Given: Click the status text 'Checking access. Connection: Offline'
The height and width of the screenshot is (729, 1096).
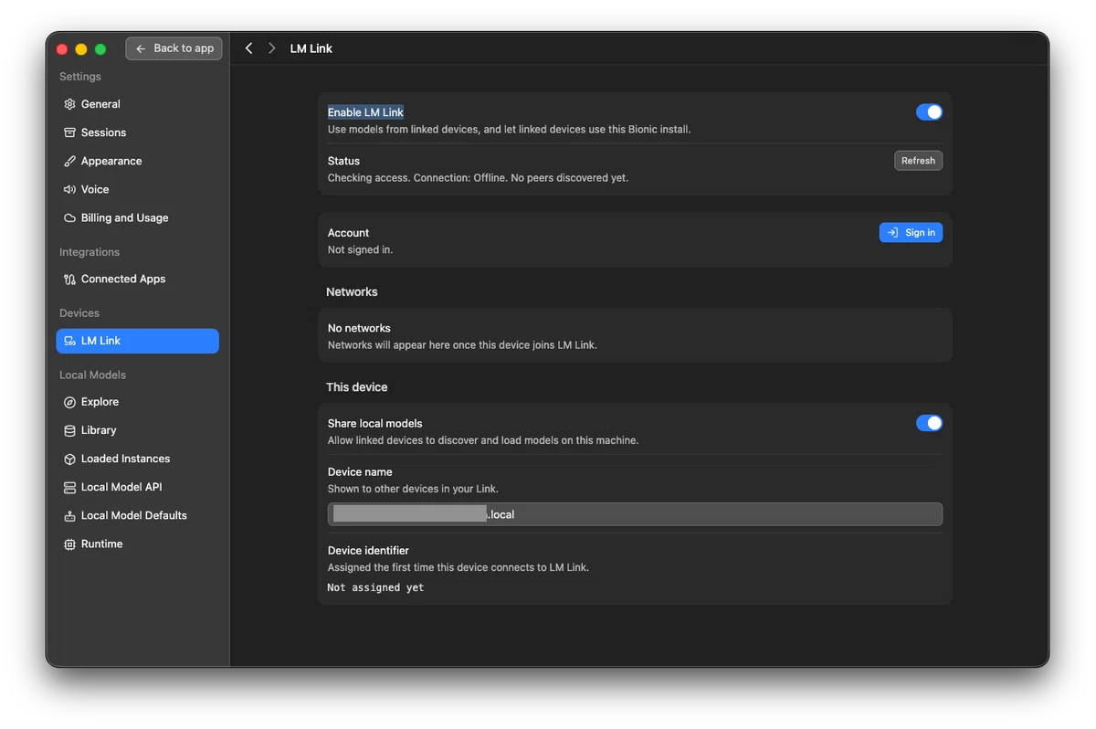Looking at the screenshot, I should pyautogui.click(x=478, y=177).
